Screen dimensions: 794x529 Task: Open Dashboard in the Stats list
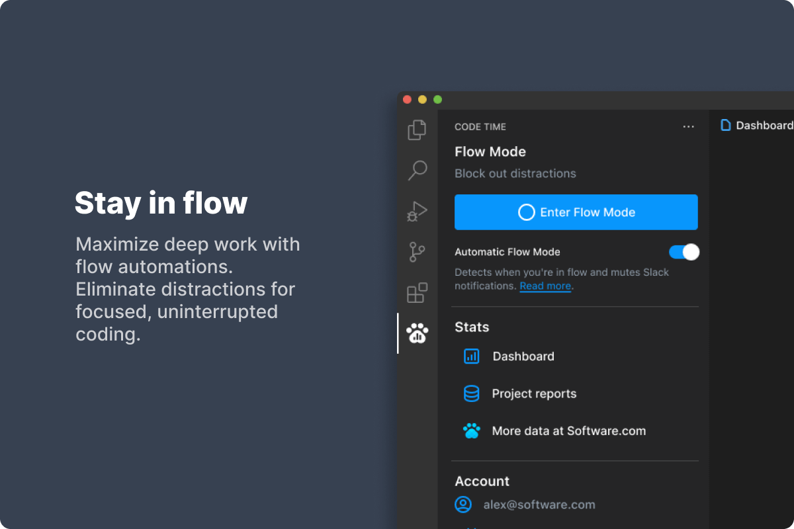point(523,356)
